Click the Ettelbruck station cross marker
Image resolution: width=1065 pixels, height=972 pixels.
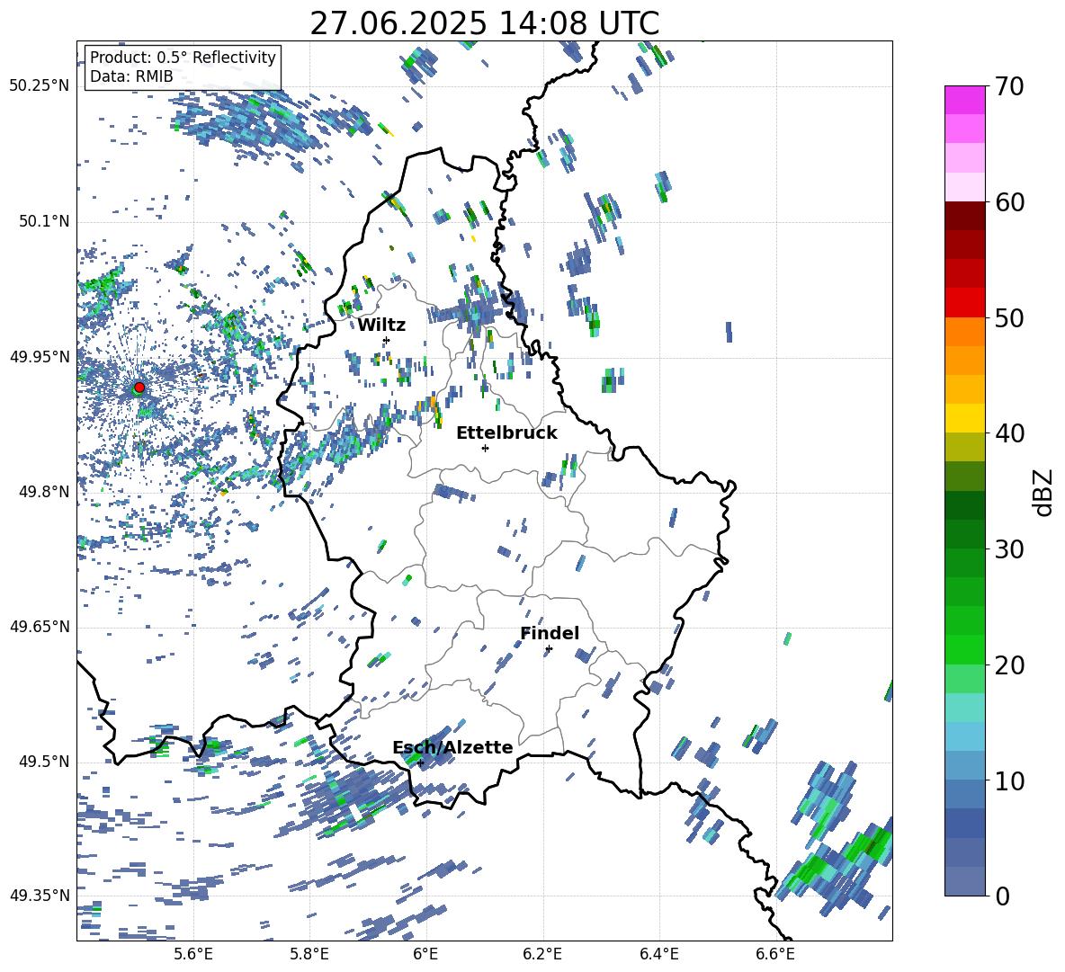coord(485,448)
